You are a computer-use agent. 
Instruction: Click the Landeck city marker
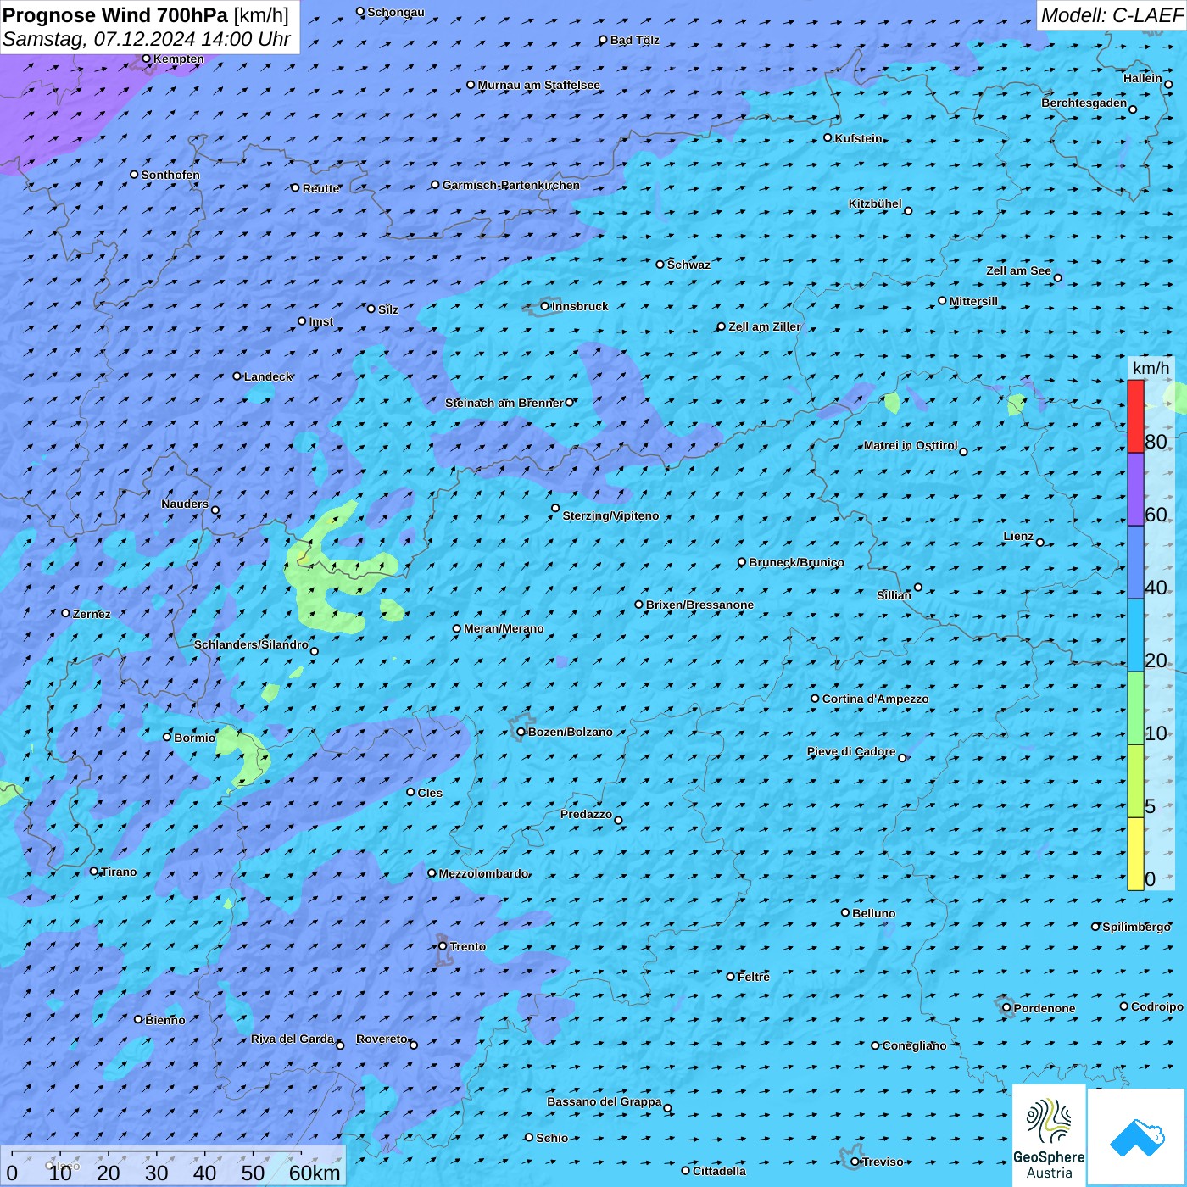pos(237,376)
